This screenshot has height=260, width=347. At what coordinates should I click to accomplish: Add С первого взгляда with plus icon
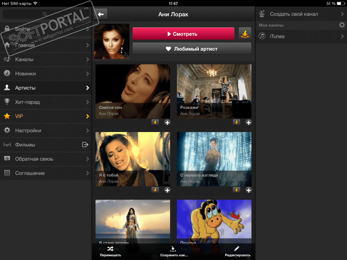pyautogui.click(x=248, y=190)
